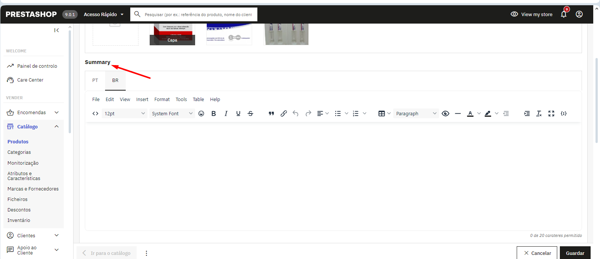The height and width of the screenshot is (259, 600).
Task: Open the editor Format menu
Action: click(162, 99)
